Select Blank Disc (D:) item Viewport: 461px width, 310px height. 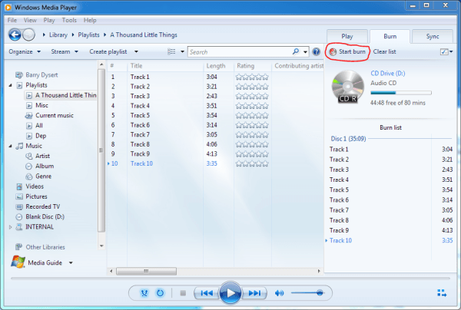[x=45, y=216]
